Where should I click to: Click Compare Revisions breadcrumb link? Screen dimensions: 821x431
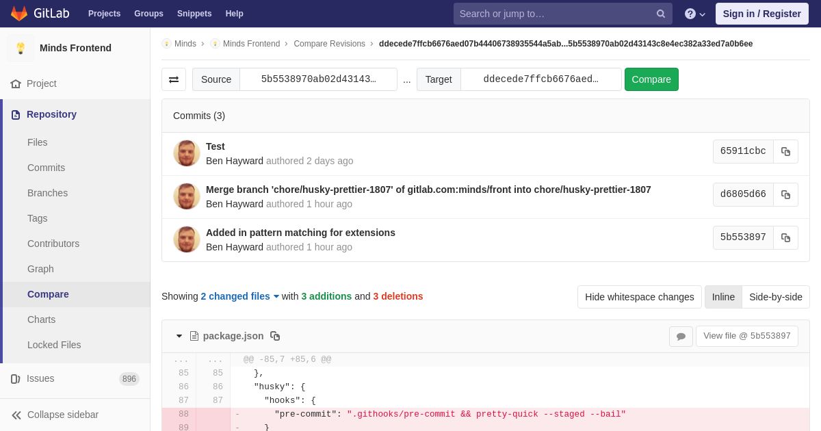coord(329,44)
